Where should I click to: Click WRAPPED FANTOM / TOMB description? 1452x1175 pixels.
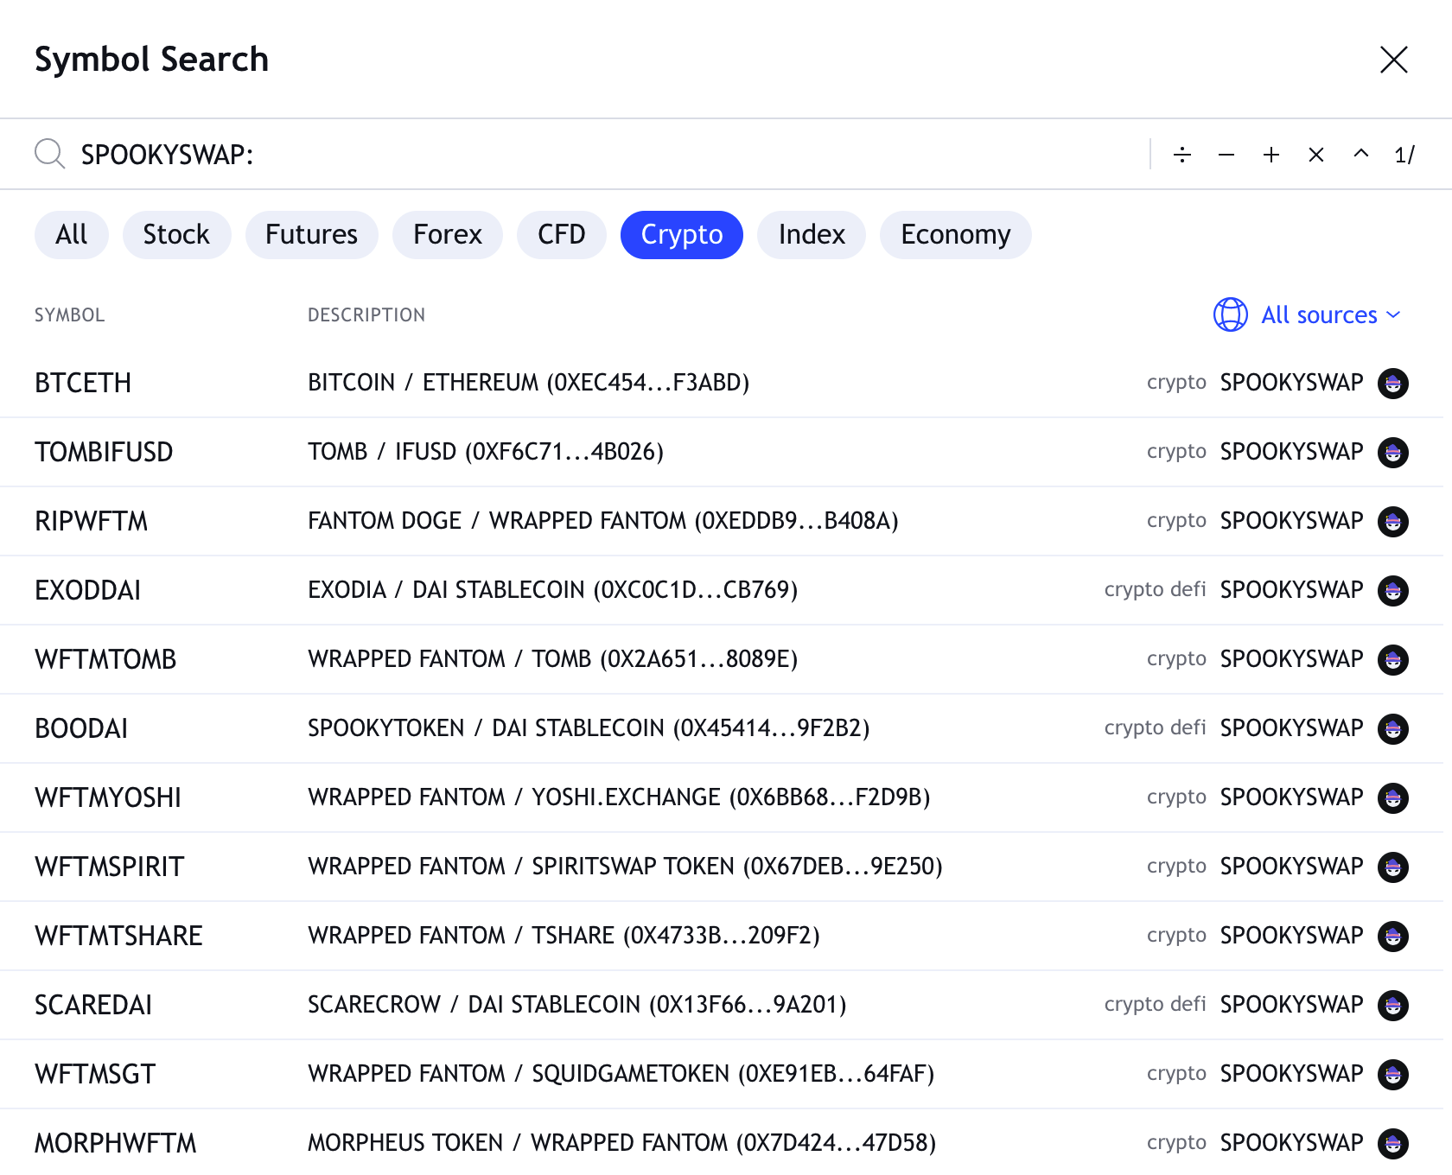pos(552,659)
